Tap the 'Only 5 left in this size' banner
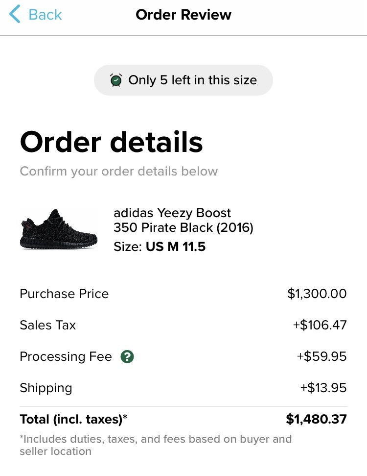367x476 pixels. point(183,79)
